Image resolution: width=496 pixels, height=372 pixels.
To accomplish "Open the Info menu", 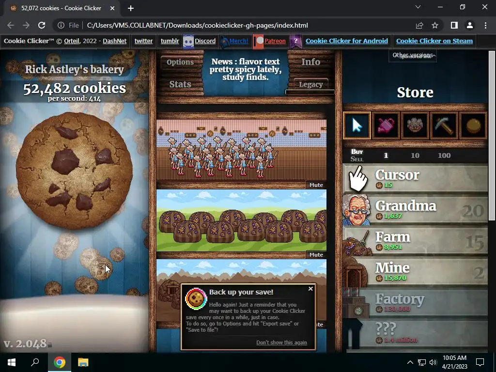I will click(310, 62).
